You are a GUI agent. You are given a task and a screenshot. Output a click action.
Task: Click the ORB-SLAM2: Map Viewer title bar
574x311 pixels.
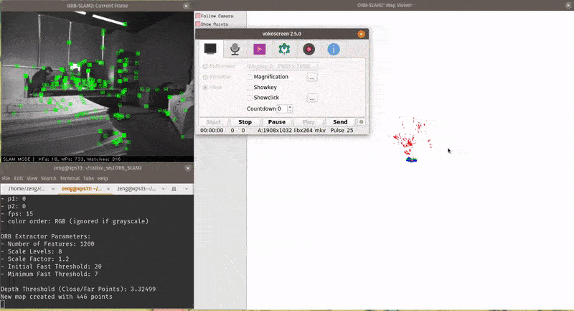click(384, 5)
